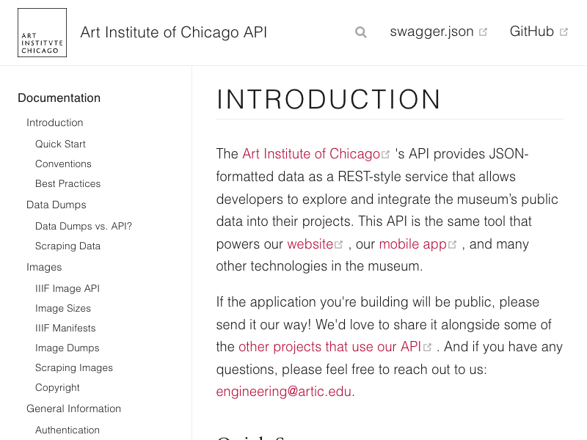Click the Art Institute of Chicago API title
Viewport: 587px width, 440px height.
pyautogui.click(x=174, y=32)
